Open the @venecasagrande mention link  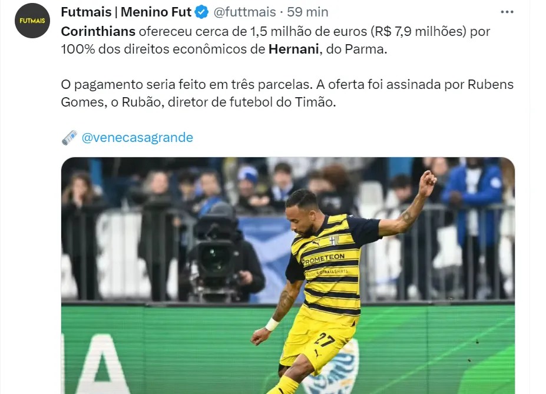[137, 137]
